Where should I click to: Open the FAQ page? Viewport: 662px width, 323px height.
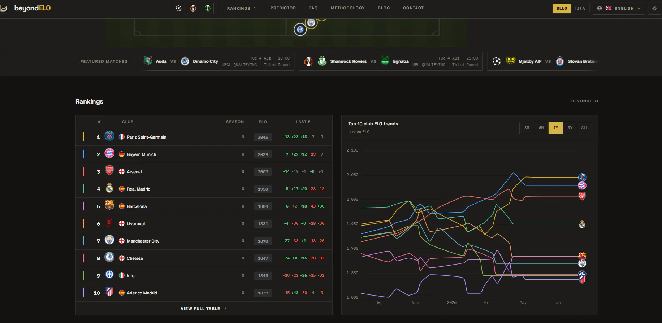[313, 8]
